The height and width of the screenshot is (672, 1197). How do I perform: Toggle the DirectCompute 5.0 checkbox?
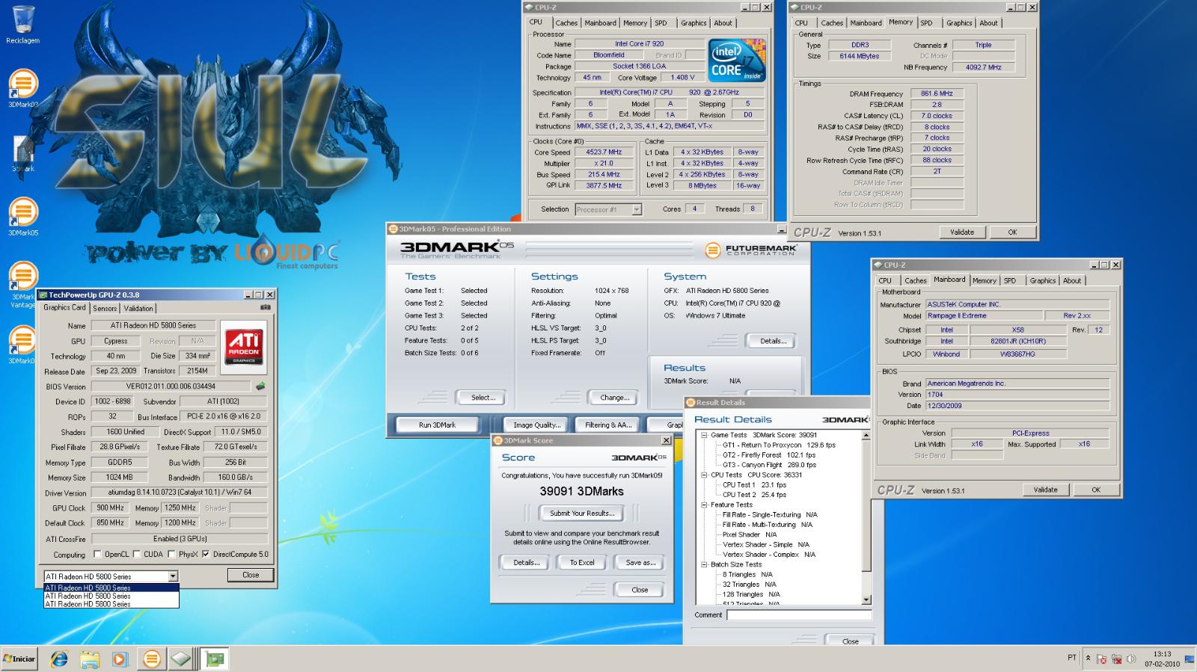(x=206, y=554)
